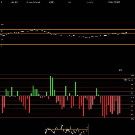
Task: Click the '(5,5' parameter text in header
Action: coord(69,2)
